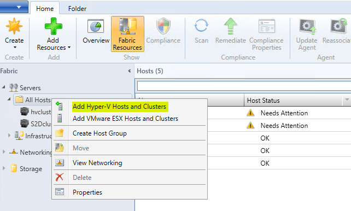Click the Infrastructure node icon
The height and width of the screenshot is (211, 351).
pyautogui.click(x=19, y=136)
